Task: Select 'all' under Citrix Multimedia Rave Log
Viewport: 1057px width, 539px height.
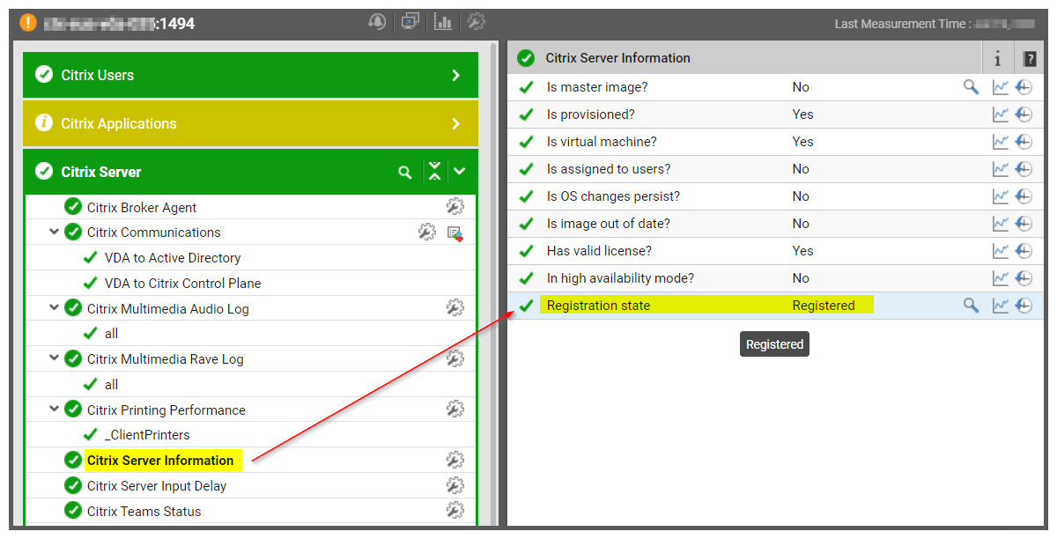Action: (x=111, y=385)
